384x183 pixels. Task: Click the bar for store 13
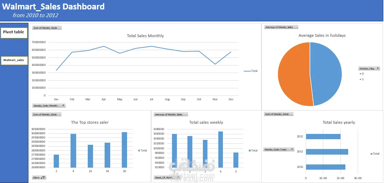pyautogui.click(x=90, y=156)
